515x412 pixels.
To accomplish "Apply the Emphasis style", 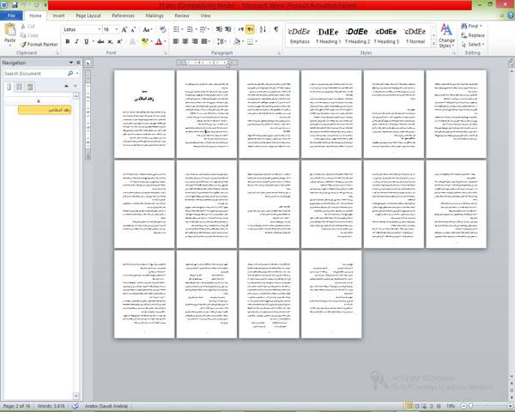I will point(300,35).
